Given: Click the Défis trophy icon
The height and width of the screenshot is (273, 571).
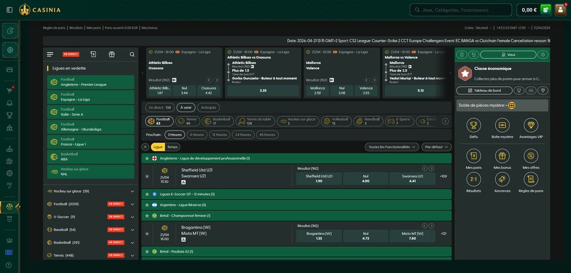Looking at the screenshot, I should point(473,125).
